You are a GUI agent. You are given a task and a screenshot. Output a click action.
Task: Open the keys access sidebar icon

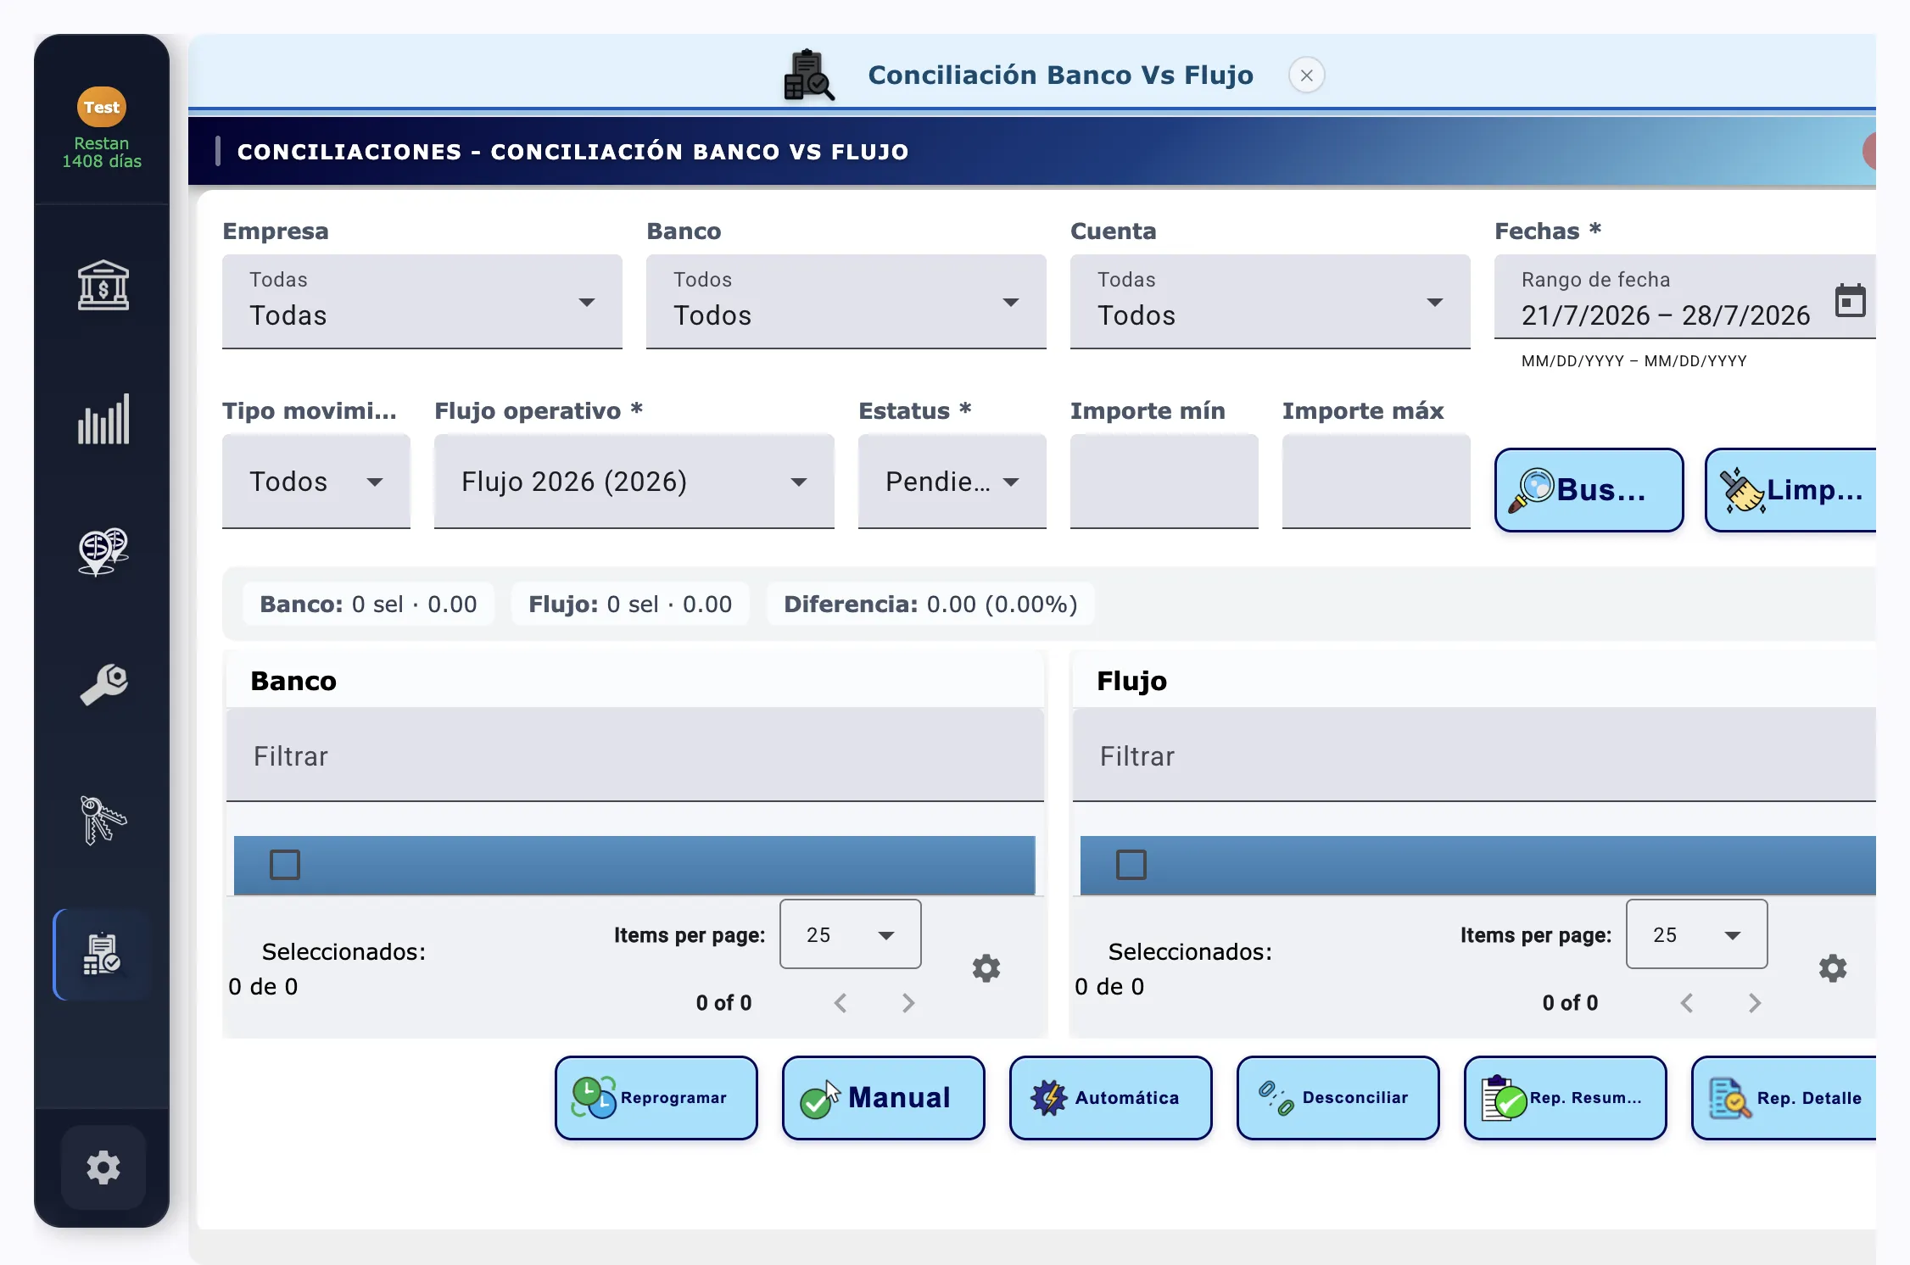pos(103,820)
